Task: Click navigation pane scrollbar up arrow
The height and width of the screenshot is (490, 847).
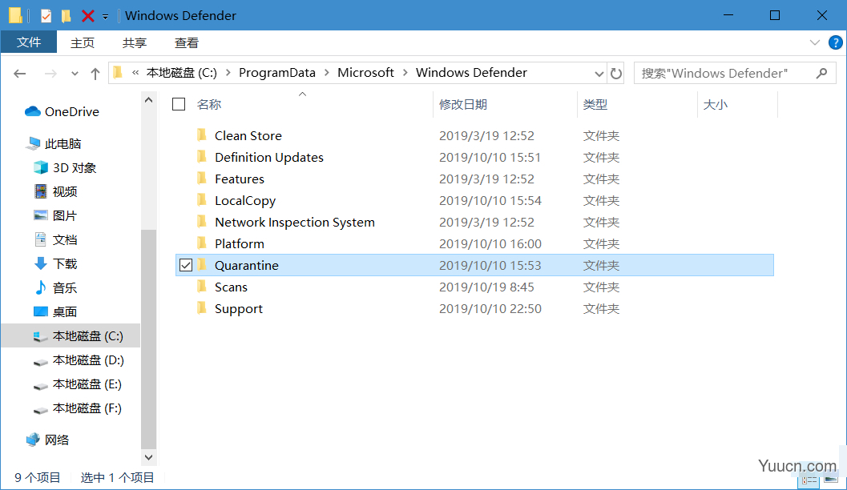Action: (x=148, y=100)
